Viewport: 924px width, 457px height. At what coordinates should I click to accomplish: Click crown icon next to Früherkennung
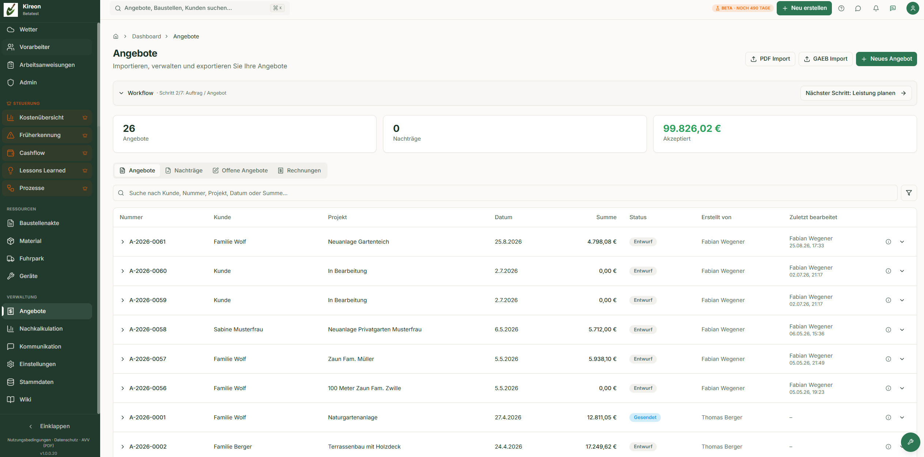(x=85, y=135)
